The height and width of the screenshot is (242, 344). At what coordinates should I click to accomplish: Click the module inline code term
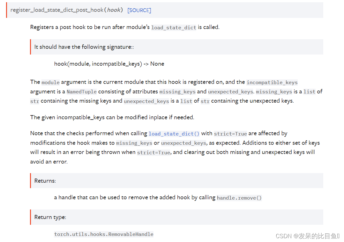click(x=50, y=82)
